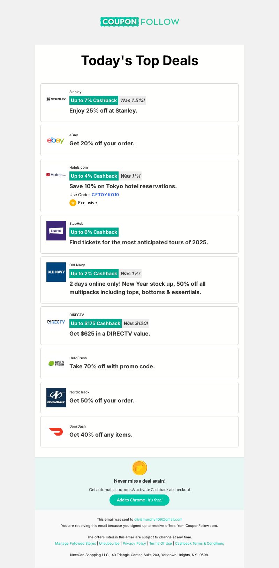The image size is (279, 568).
Task: Open the Privacy Policy link
Action: pyautogui.click(x=134, y=544)
